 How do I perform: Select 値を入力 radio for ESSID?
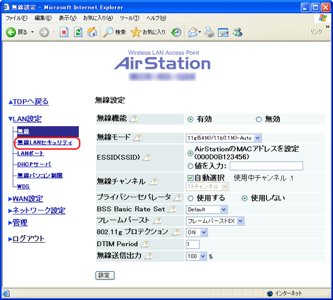[x=190, y=166]
